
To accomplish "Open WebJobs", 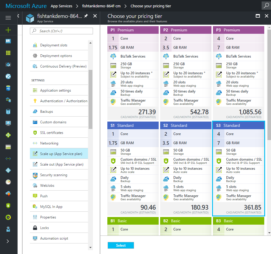I will (59, 185).
